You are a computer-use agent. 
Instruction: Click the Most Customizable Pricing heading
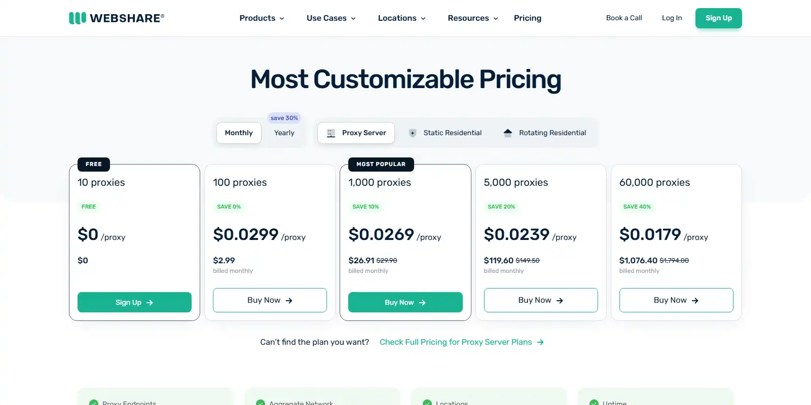[405, 79]
